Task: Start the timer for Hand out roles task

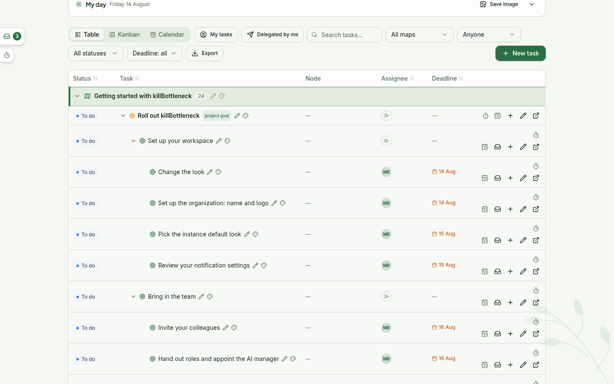Action: [536, 353]
